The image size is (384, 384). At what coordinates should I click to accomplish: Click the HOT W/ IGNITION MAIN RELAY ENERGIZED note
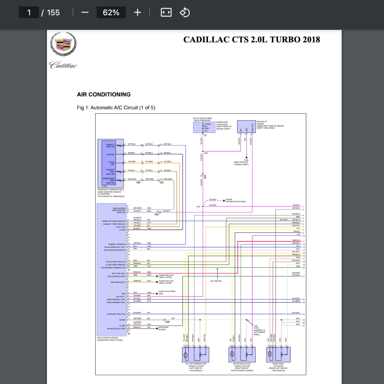[x=202, y=119]
